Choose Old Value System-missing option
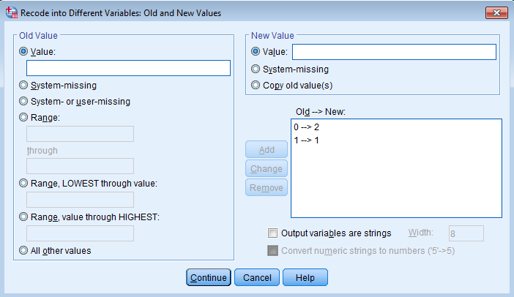 click(24, 86)
